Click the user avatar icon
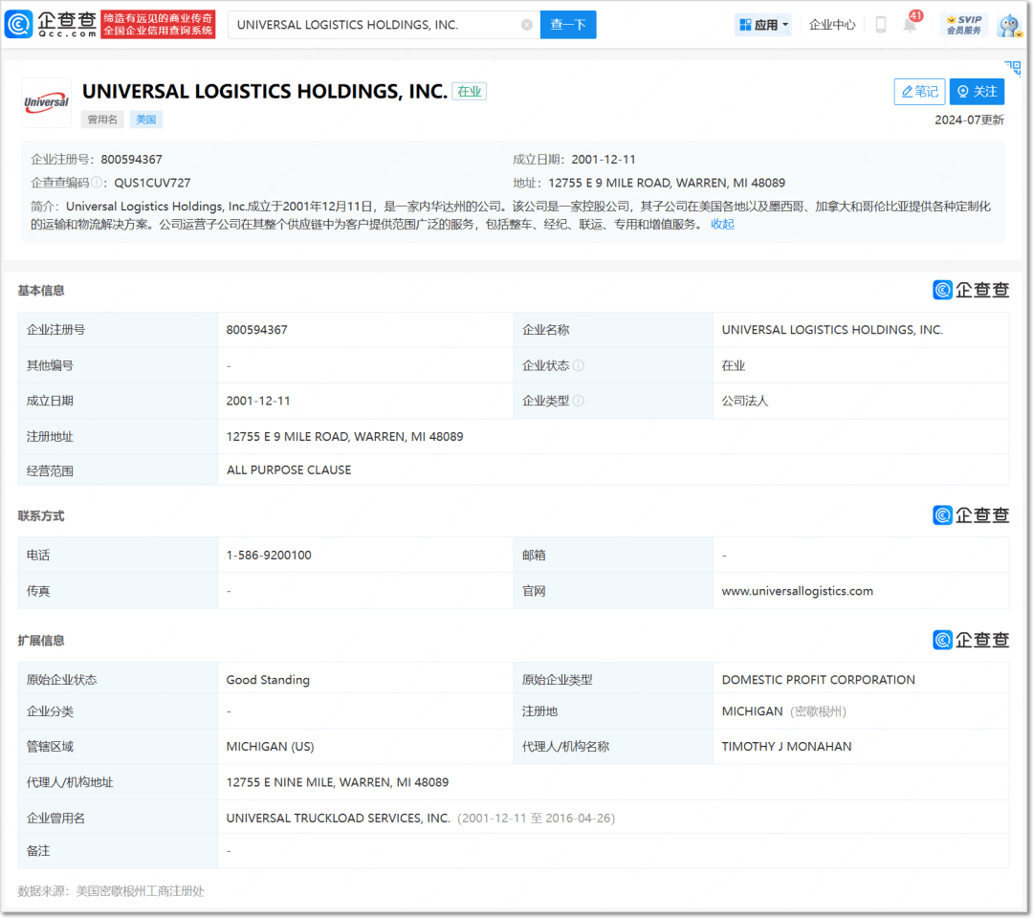The image size is (1033, 918). pyautogui.click(x=1009, y=25)
